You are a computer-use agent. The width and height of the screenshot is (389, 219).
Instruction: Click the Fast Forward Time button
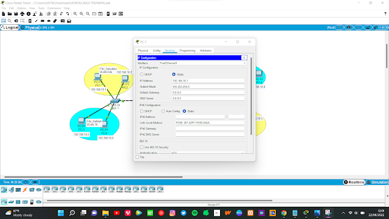[x=35, y=182]
